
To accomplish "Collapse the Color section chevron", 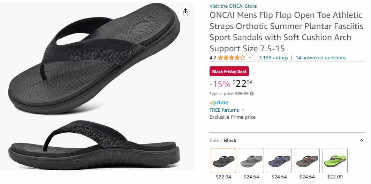I will click(x=361, y=140).
